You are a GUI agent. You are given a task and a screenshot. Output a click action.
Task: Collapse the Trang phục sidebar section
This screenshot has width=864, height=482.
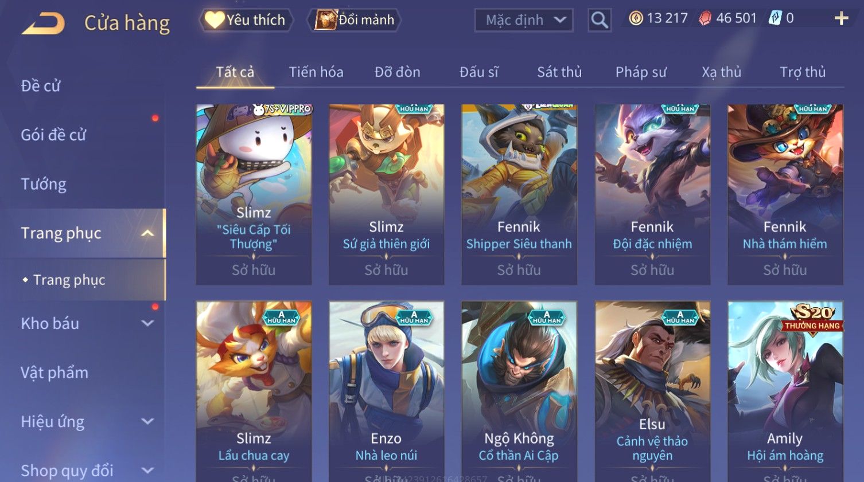coord(147,233)
